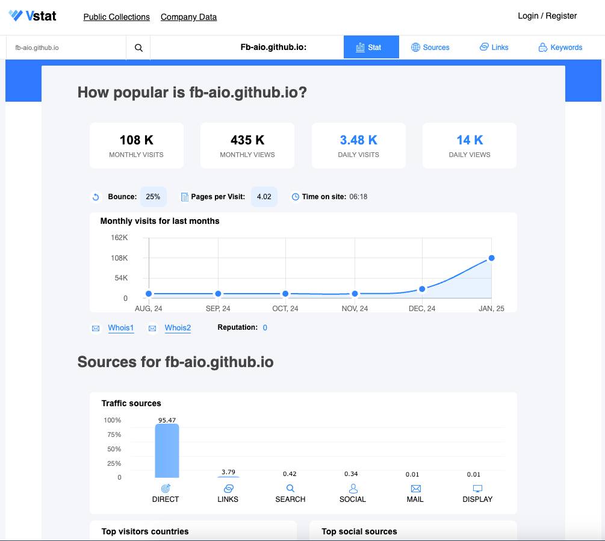Click the Pages per Visit document icon
This screenshot has height=541, width=605.
coord(184,197)
